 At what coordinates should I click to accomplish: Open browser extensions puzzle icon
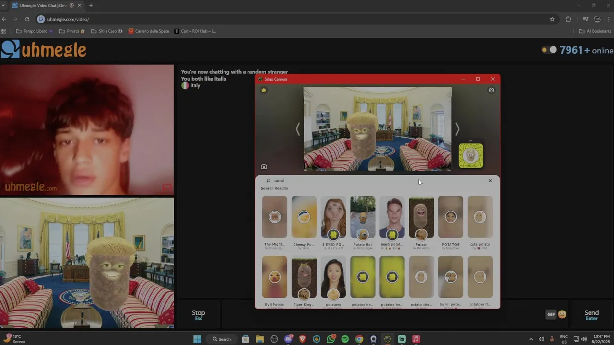[568, 19]
